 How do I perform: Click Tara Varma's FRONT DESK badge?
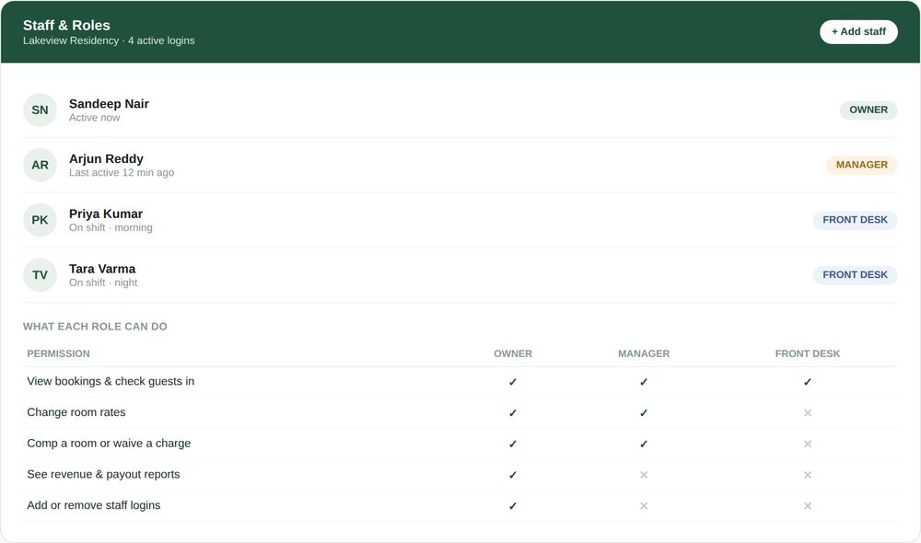pyautogui.click(x=856, y=275)
